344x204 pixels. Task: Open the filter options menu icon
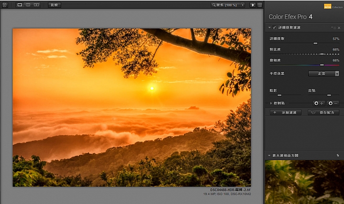pyautogui.click(x=333, y=28)
